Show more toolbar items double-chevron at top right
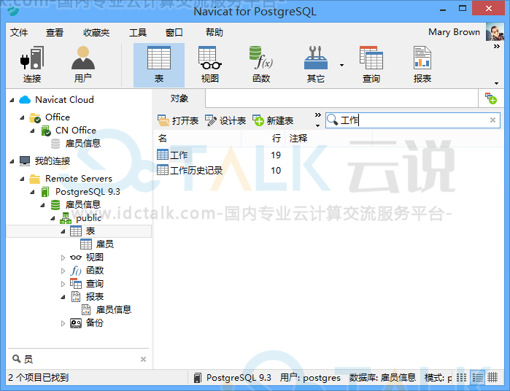Screen dimensions: 510x391 pos(497,47)
